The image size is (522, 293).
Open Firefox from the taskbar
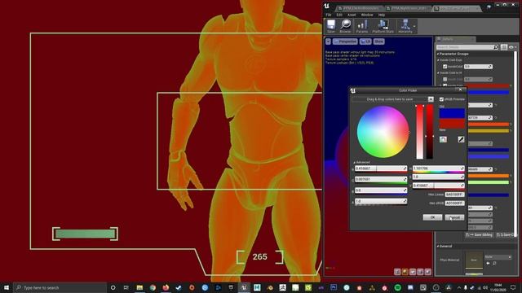pos(166,287)
